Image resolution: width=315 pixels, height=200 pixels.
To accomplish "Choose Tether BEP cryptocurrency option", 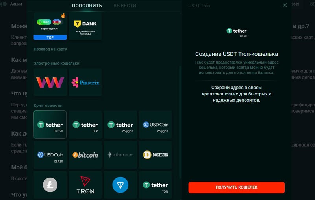I will 85,125.
